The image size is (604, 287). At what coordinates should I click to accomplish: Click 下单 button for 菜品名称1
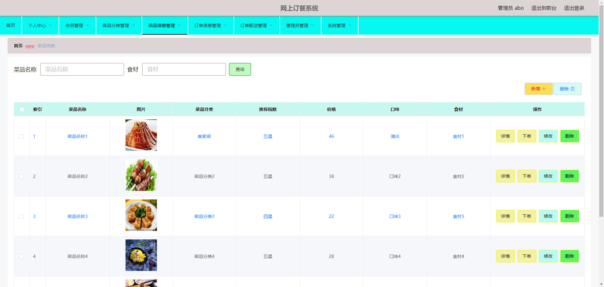(x=527, y=136)
